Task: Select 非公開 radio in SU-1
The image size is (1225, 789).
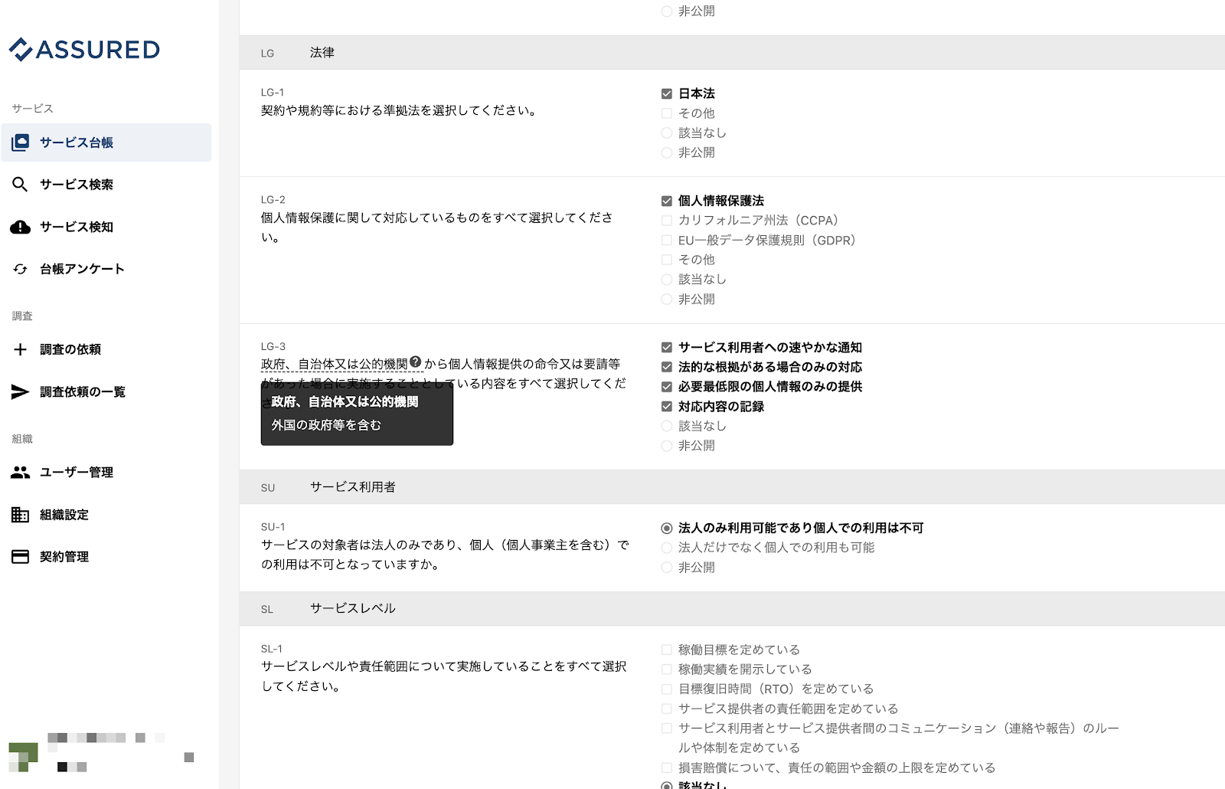Action: pyautogui.click(x=667, y=568)
